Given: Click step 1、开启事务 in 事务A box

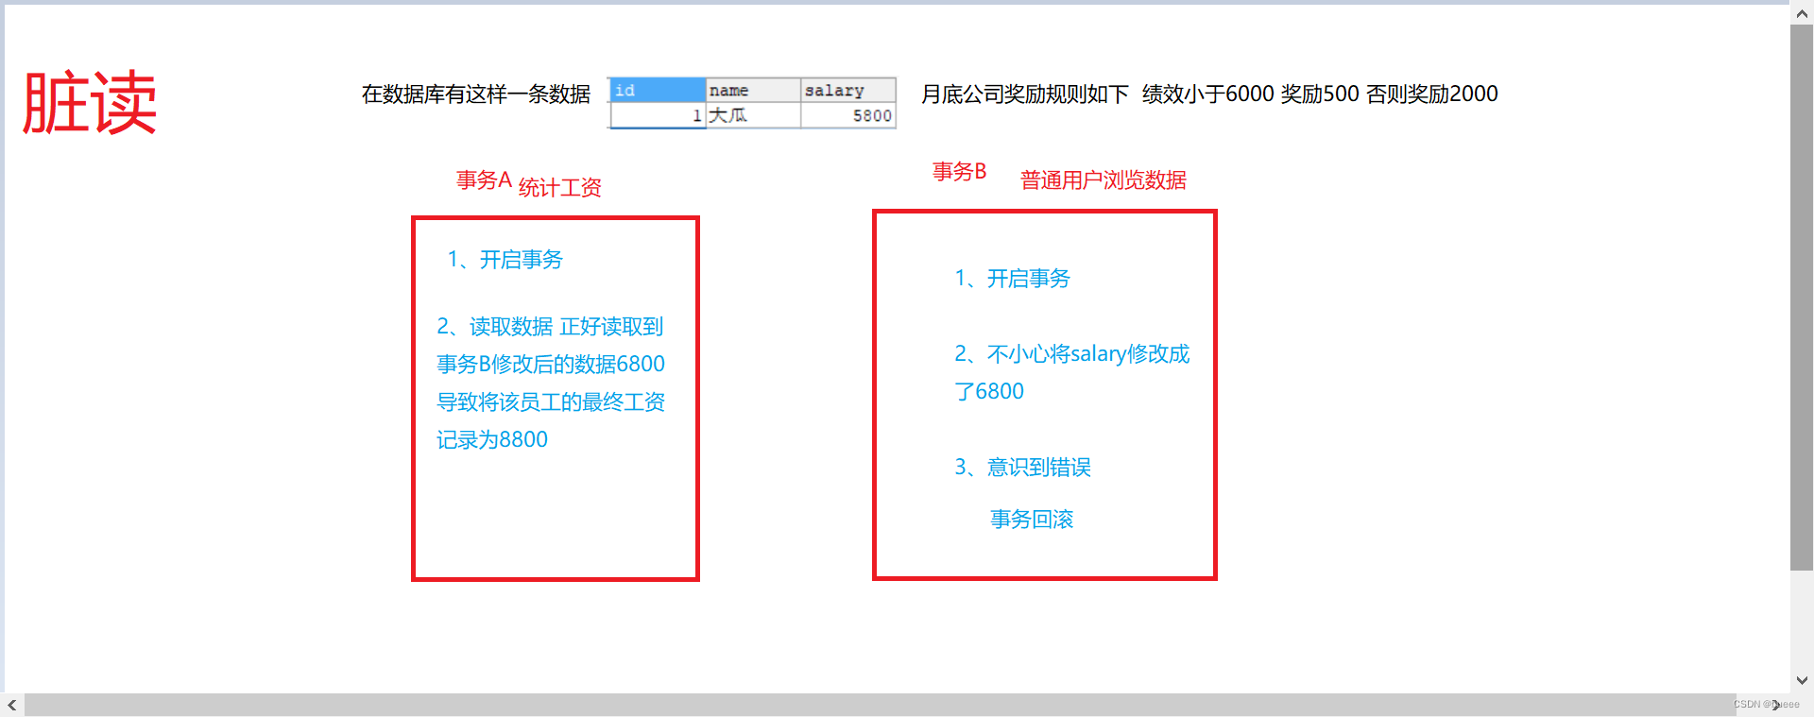Looking at the screenshot, I should [x=505, y=260].
